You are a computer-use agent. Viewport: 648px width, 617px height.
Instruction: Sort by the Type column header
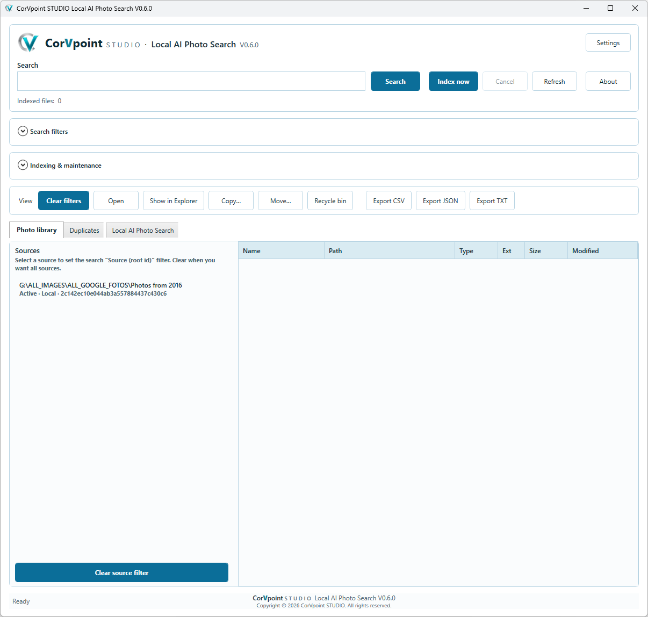477,250
